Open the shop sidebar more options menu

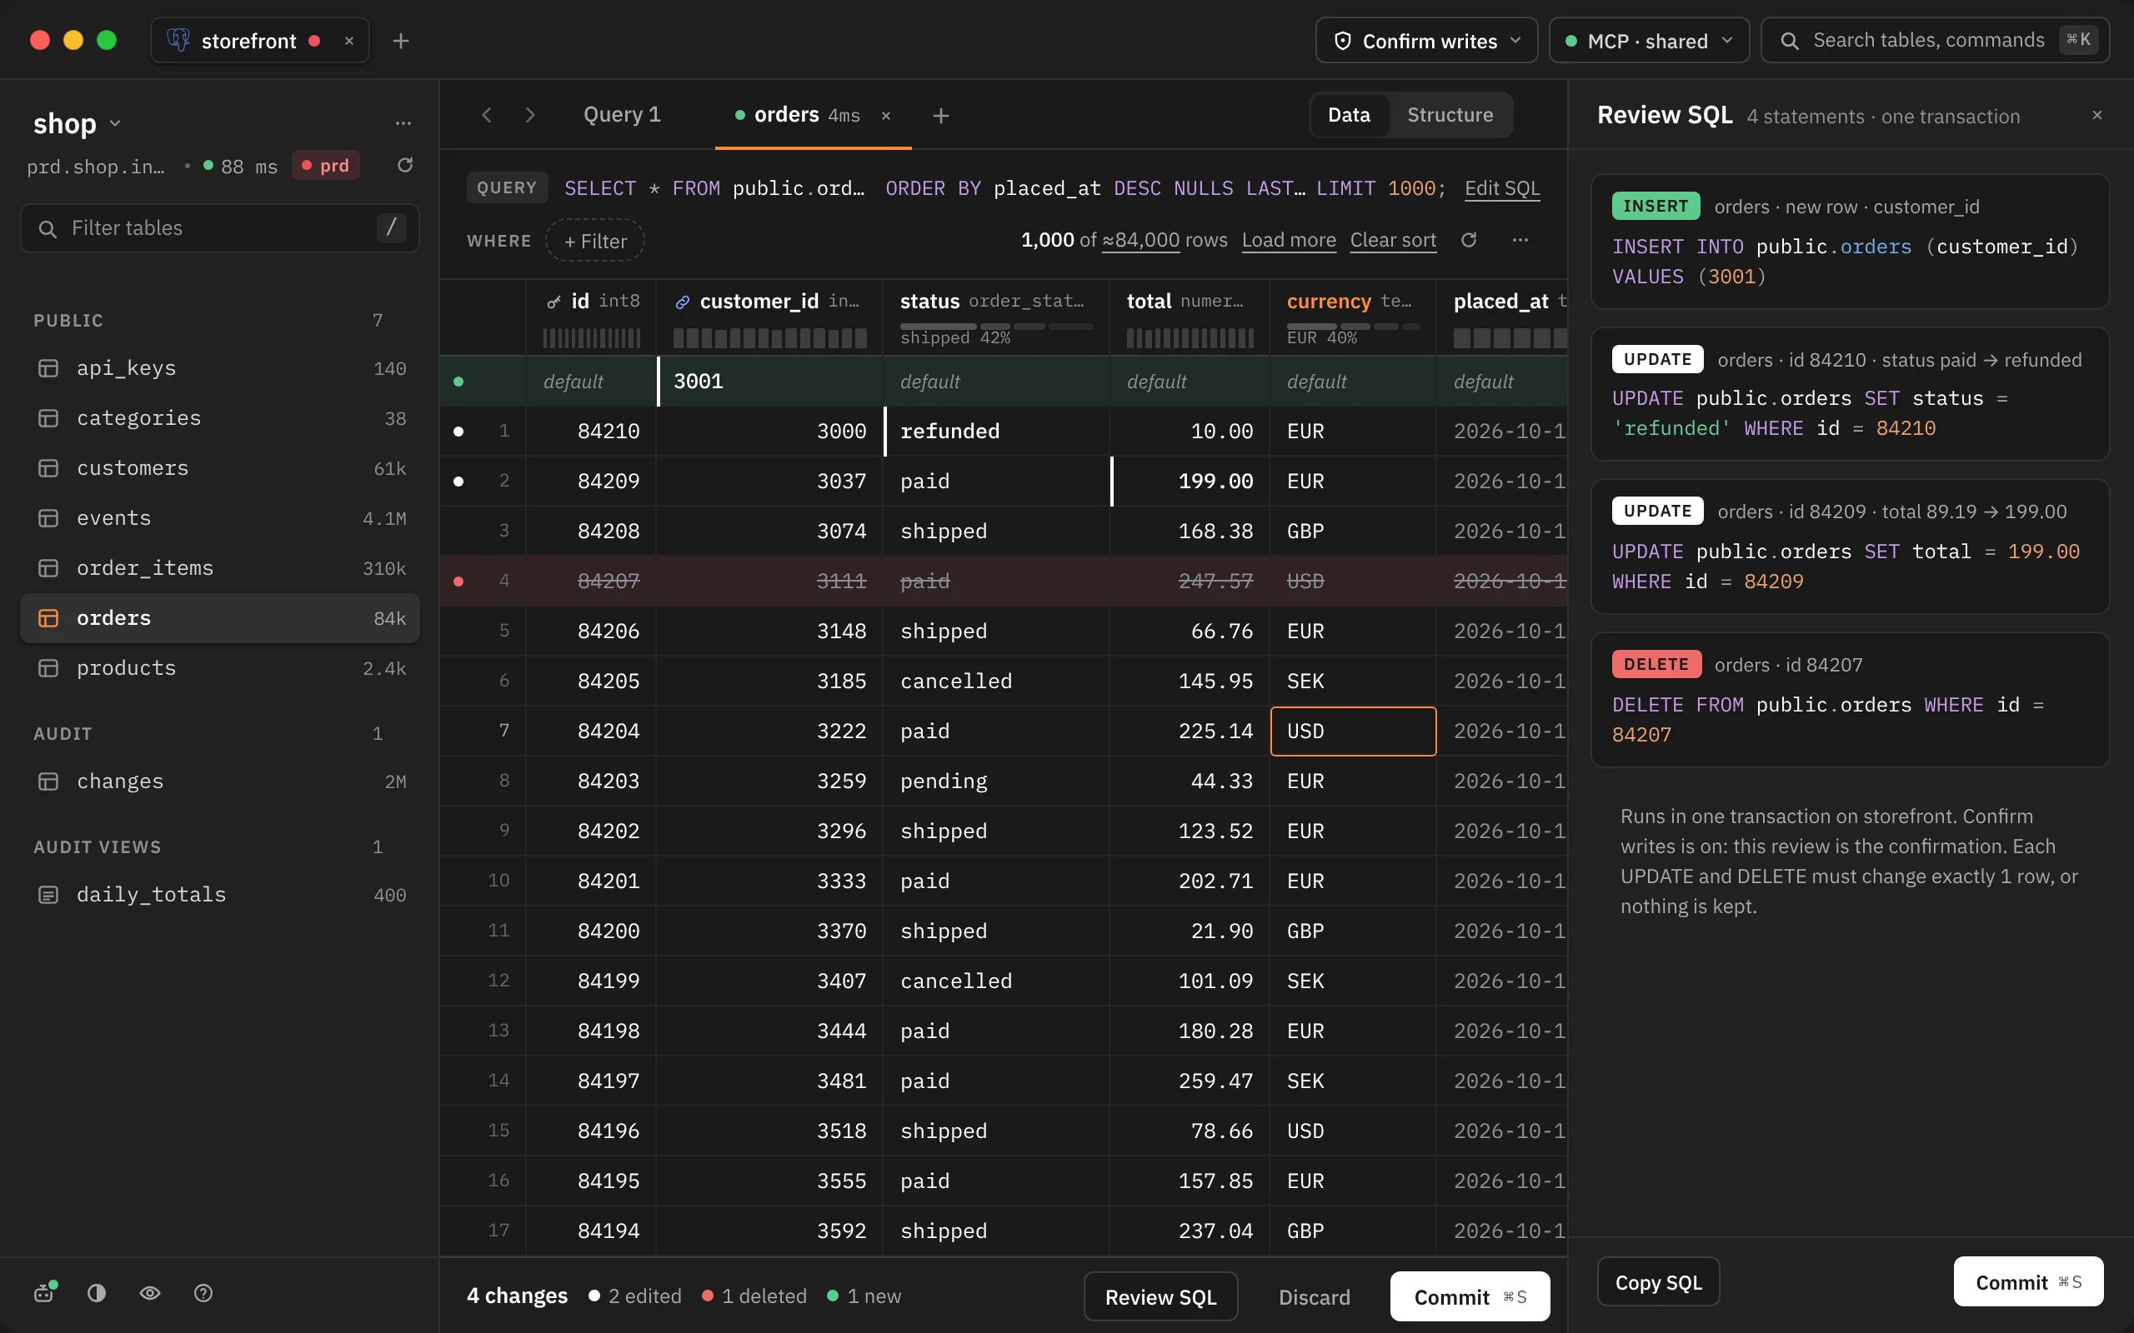coord(403,123)
